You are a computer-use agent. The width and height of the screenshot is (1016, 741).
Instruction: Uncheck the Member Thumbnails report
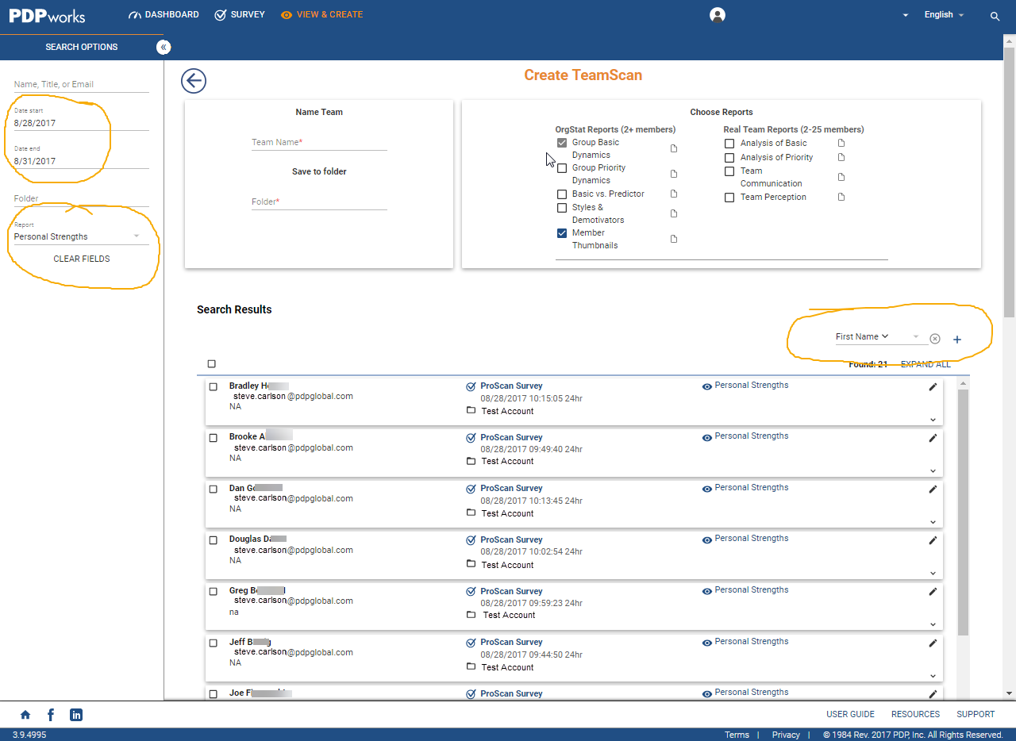click(562, 233)
